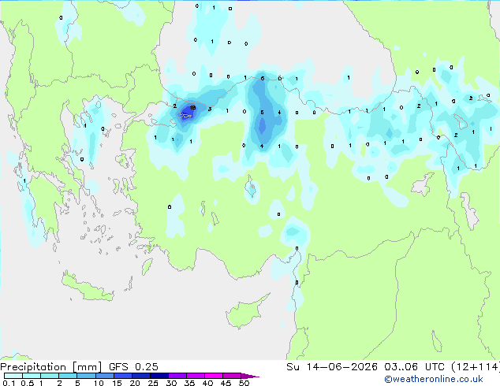This screenshot has width=500, height=386.
Task: Click the '6' precipitation value on map
Action: pyautogui.click(x=263, y=78)
